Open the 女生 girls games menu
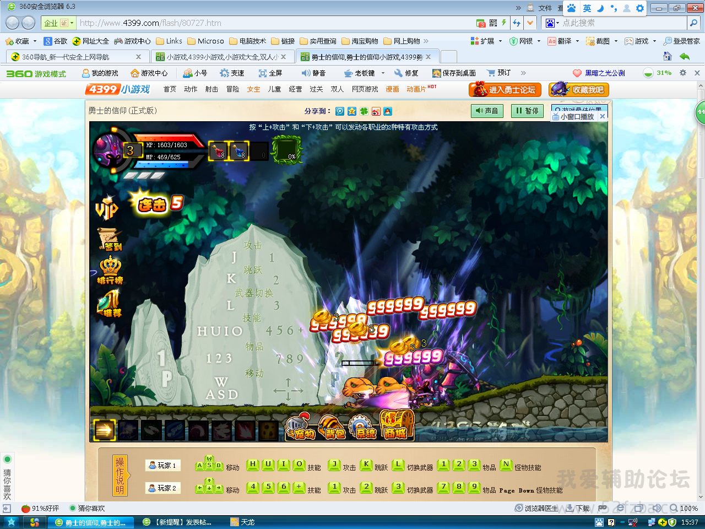The width and height of the screenshot is (705, 529). 253,89
